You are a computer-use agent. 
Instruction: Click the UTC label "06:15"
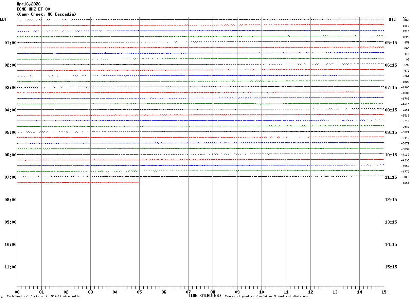[391, 65]
